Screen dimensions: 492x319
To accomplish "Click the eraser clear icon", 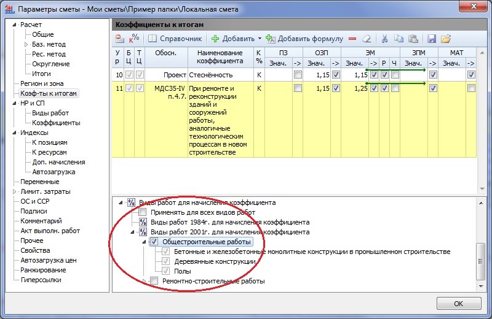I will pyautogui.click(x=367, y=39).
